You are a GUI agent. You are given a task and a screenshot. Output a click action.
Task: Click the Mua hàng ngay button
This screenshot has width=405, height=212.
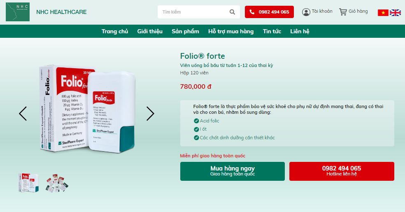point(233,171)
